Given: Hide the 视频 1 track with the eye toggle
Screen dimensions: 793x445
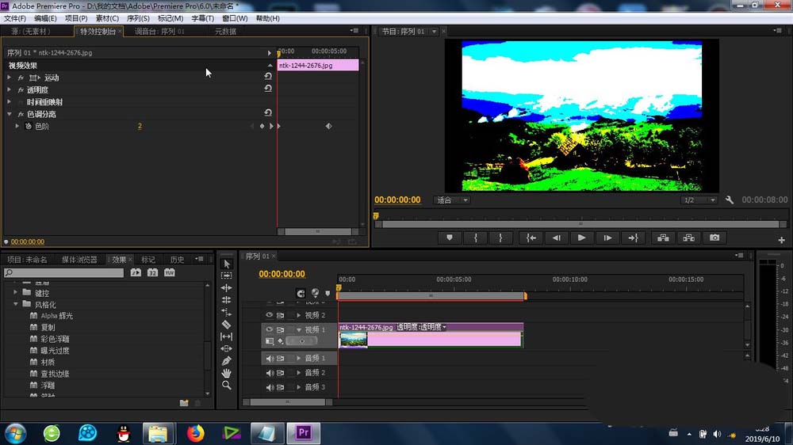Looking at the screenshot, I should (x=269, y=329).
